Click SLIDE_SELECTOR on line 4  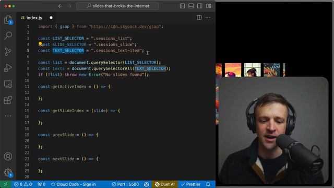tap(69, 44)
